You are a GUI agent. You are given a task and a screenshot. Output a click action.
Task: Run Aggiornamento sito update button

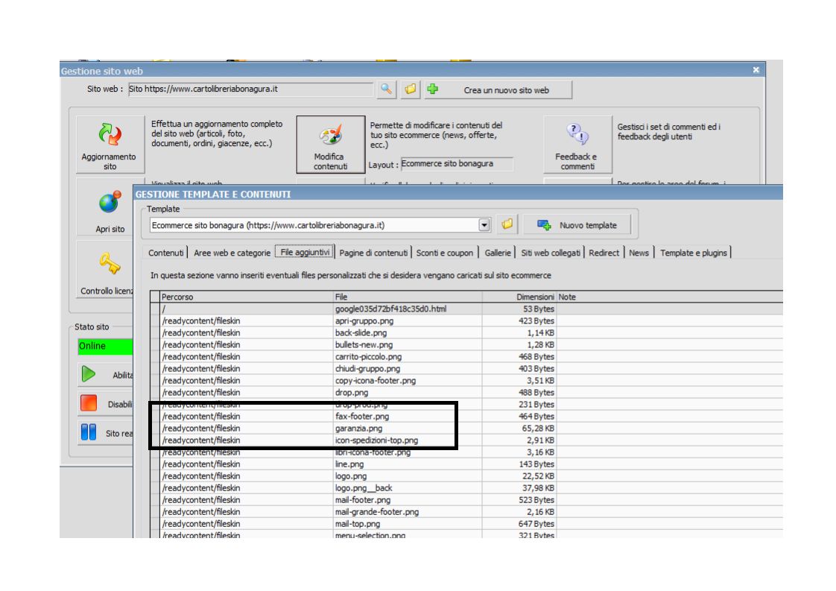pos(110,145)
